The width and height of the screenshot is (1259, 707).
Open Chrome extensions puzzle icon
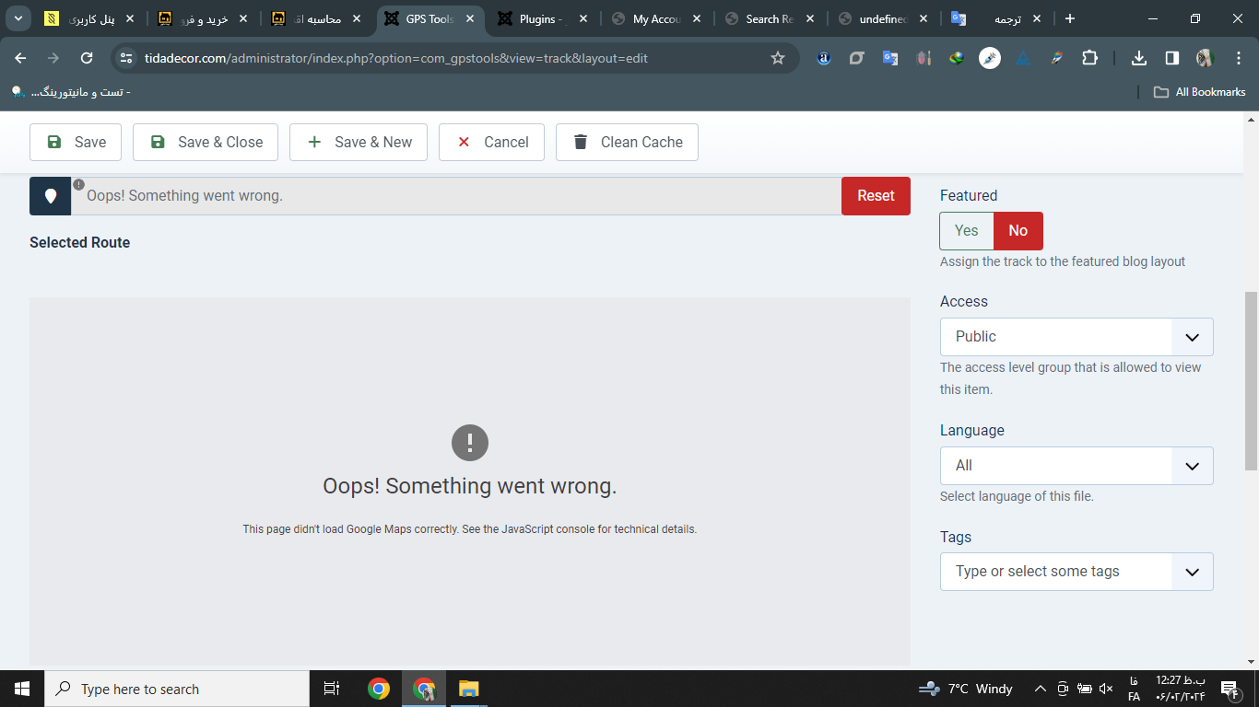(1089, 58)
